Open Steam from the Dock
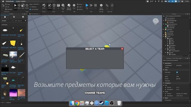Image resolution: width=191 pixels, height=107 pixels. (102, 103)
